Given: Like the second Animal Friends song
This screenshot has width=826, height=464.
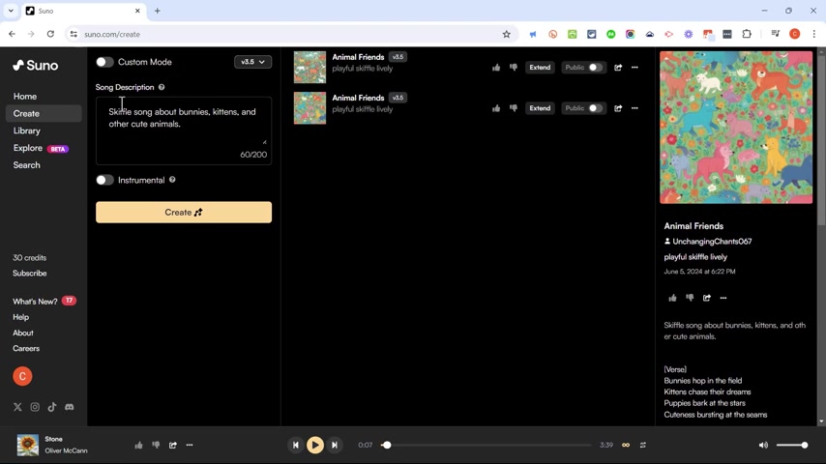Looking at the screenshot, I should coord(496,108).
